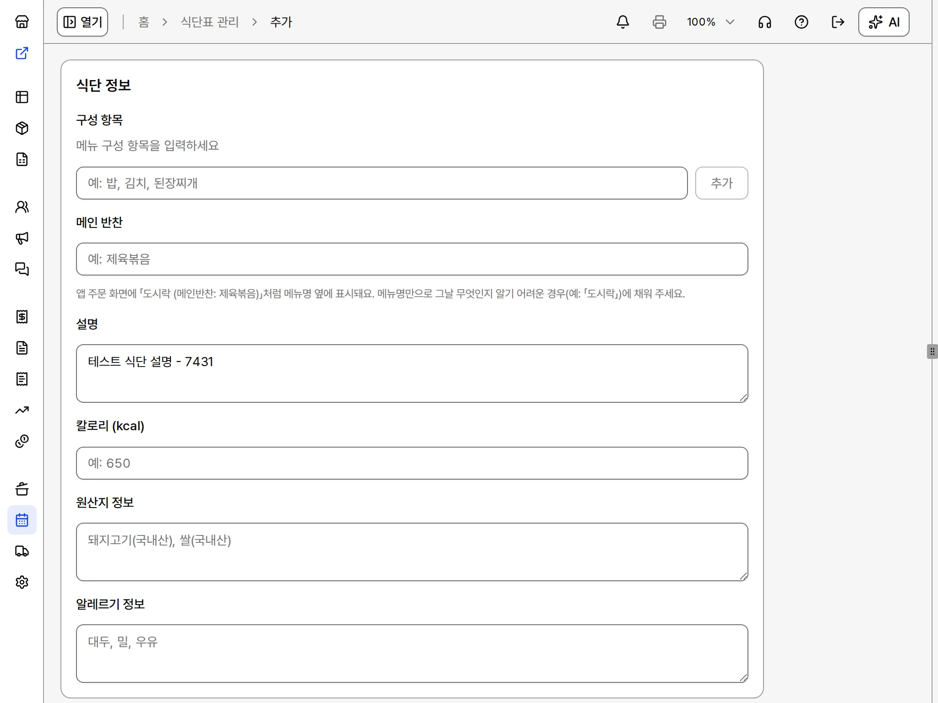Click the 메인 반찬 input field
The height and width of the screenshot is (703, 938).
click(x=412, y=259)
